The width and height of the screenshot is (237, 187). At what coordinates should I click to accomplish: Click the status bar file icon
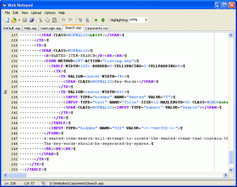(x=43, y=183)
